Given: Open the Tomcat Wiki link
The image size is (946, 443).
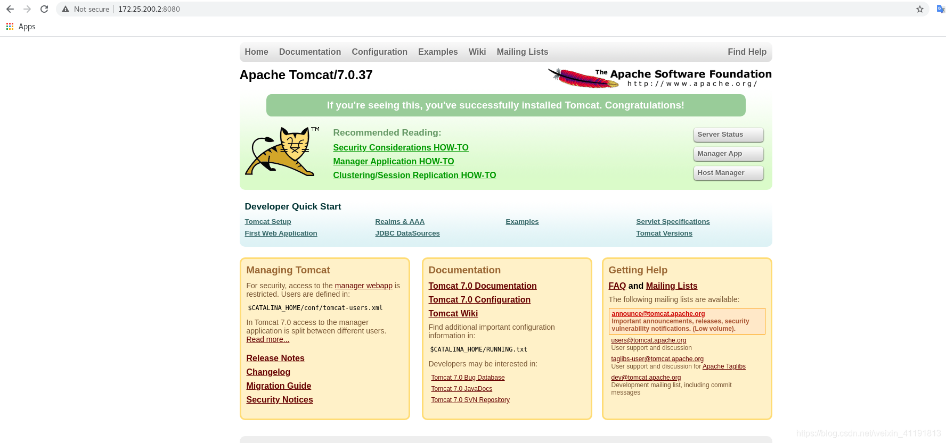Looking at the screenshot, I should pyautogui.click(x=453, y=313).
